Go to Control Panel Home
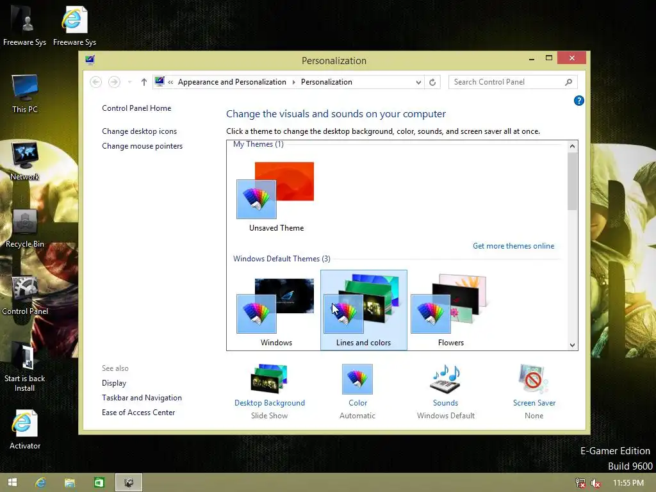Viewport: 656px width, 492px height. 136,108
